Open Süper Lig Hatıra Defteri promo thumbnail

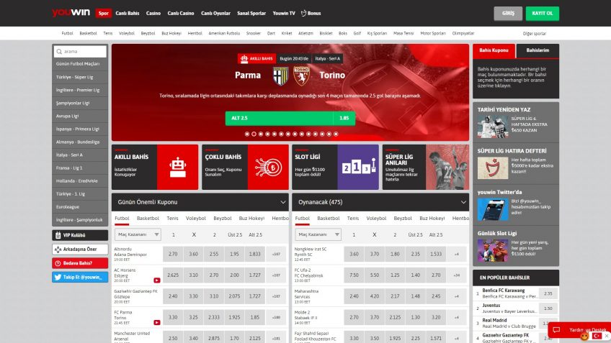[x=493, y=168]
